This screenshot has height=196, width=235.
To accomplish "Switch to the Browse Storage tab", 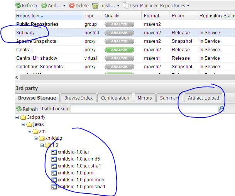I will coord(37,98).
